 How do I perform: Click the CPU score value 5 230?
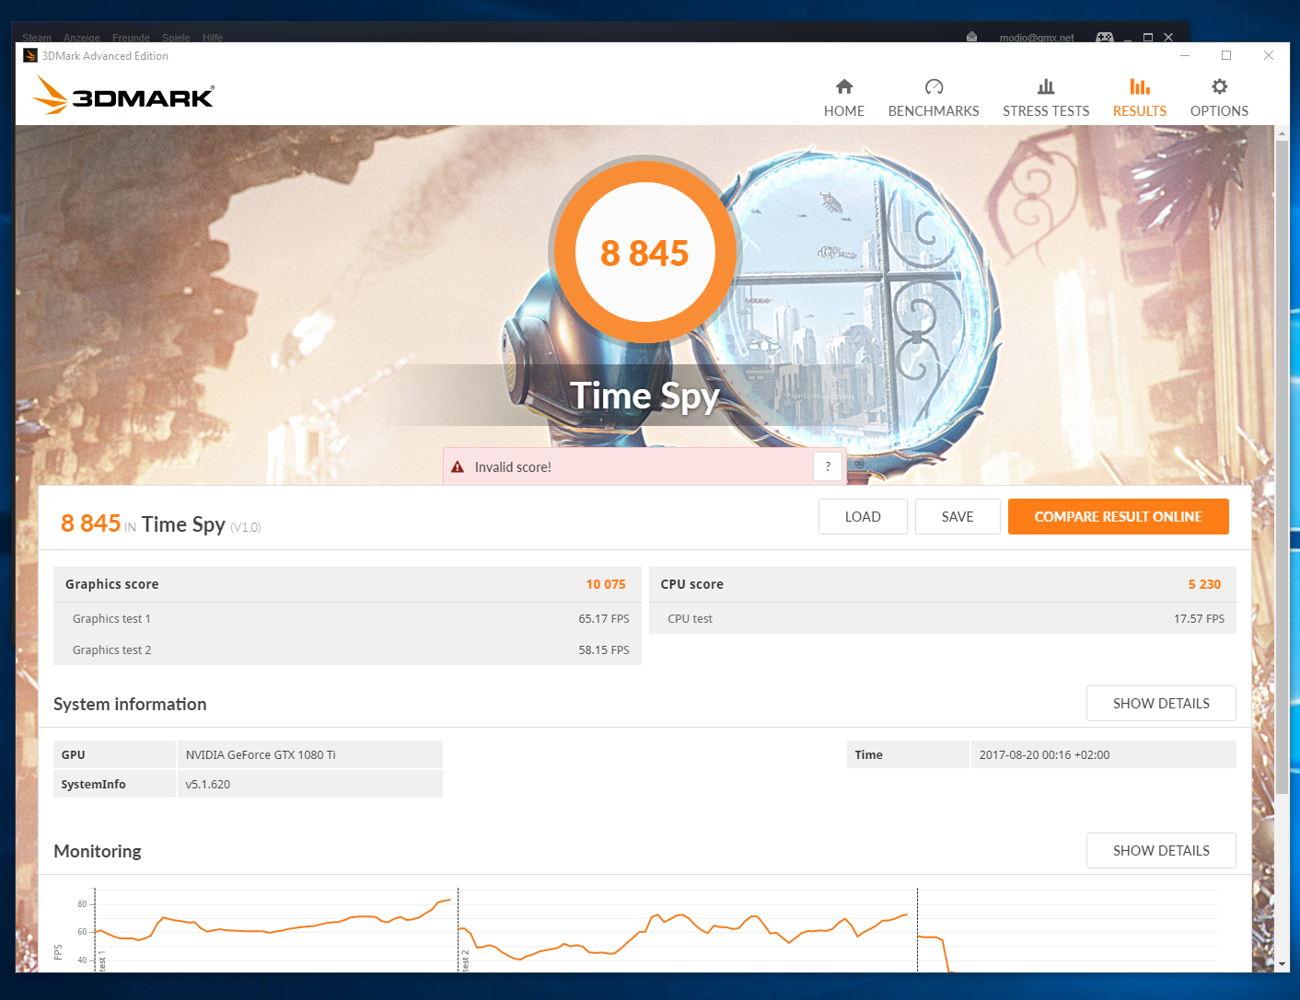pos(1204,584)
